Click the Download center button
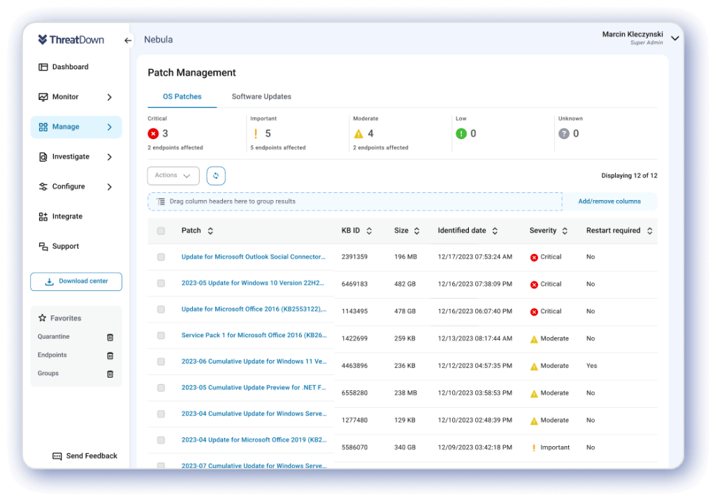715x500 pixels. tap(76, 282)
